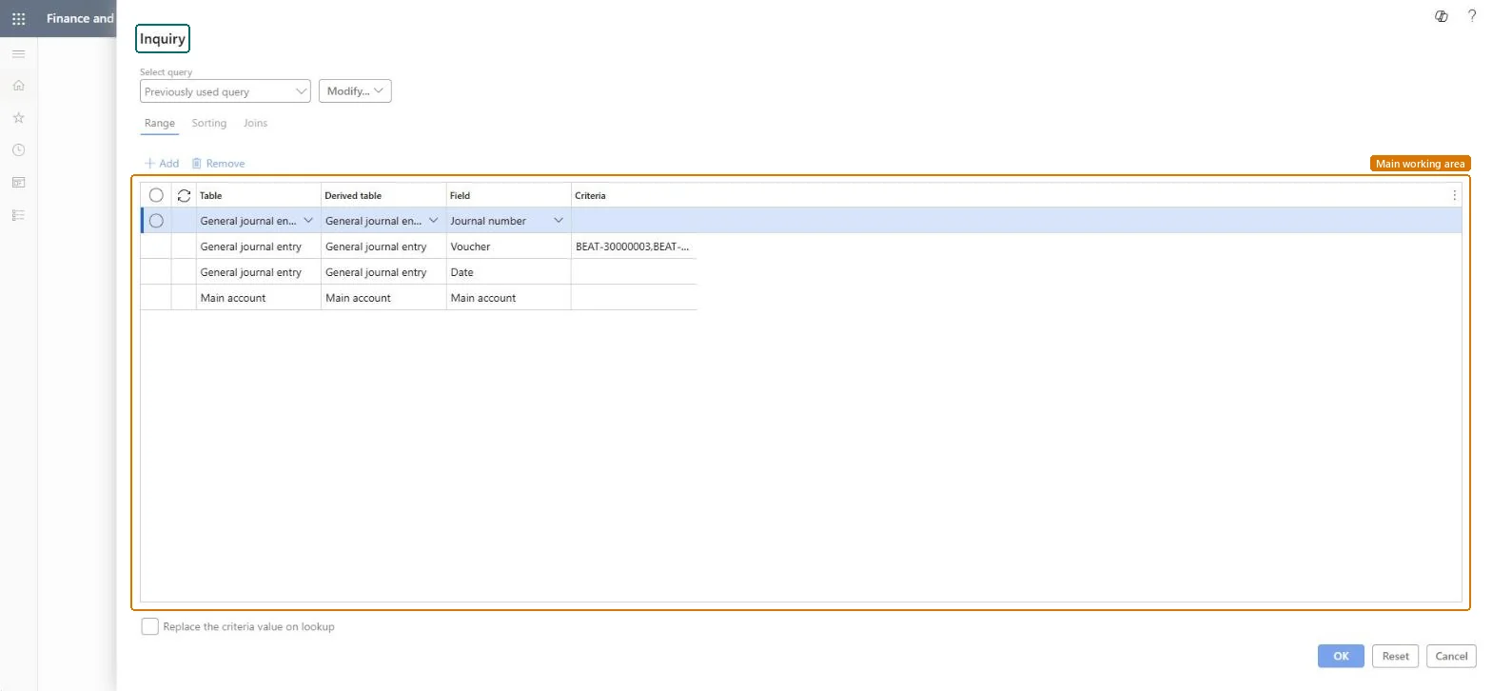The width and height of the screenshot is (1492, 691).
Task: Toggle select-all circle in grid header
Action: (156, 195)
